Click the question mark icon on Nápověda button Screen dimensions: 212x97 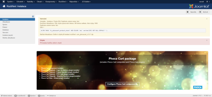coord(188,12)
